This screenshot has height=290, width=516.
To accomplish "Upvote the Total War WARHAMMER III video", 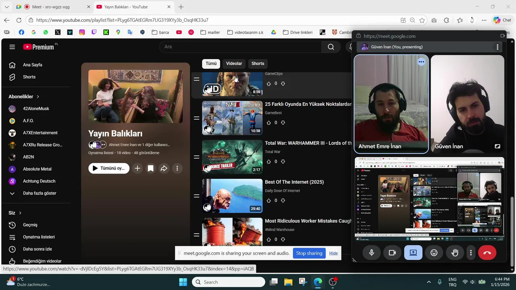I will pyautogui.click(x=269, y=162).
